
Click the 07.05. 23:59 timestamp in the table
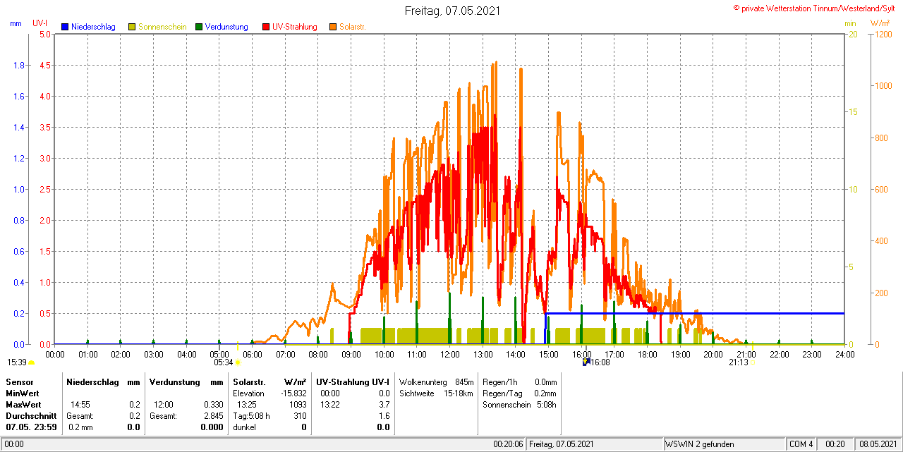(31, 427)
